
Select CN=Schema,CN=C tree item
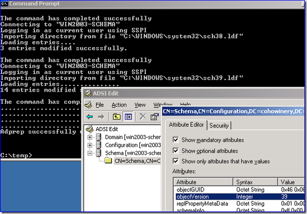coord(137,161)
